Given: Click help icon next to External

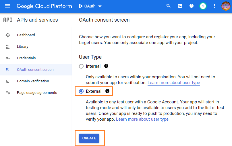Looking at the screenshot, I should 107,91.
